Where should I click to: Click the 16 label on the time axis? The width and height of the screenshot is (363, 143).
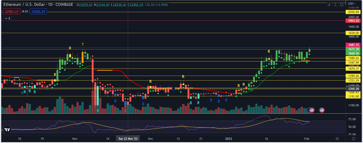pos(266,138)
